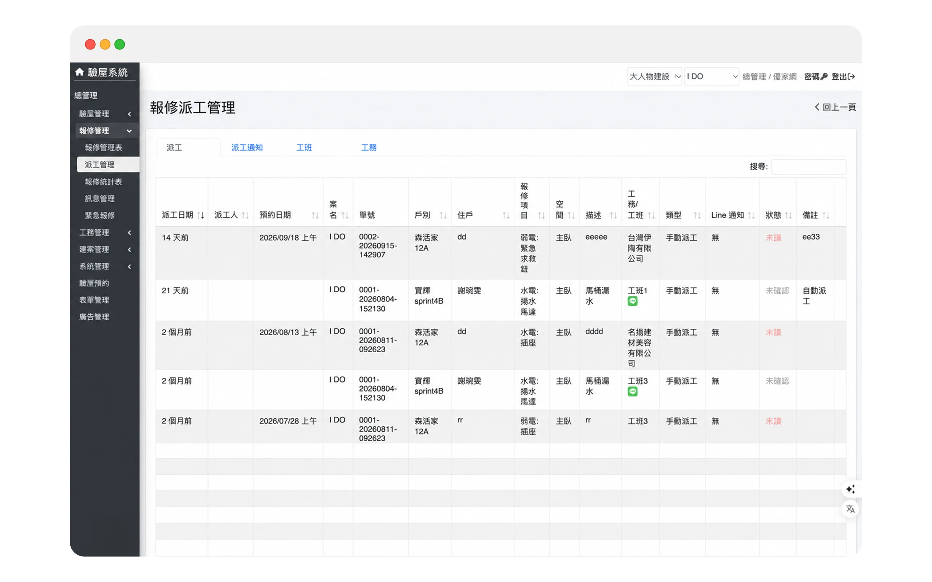Expand the 系統管理 sidebar menu
This screenshot has width=932, height=582.
pyautogui.click(x=105, y=266)
